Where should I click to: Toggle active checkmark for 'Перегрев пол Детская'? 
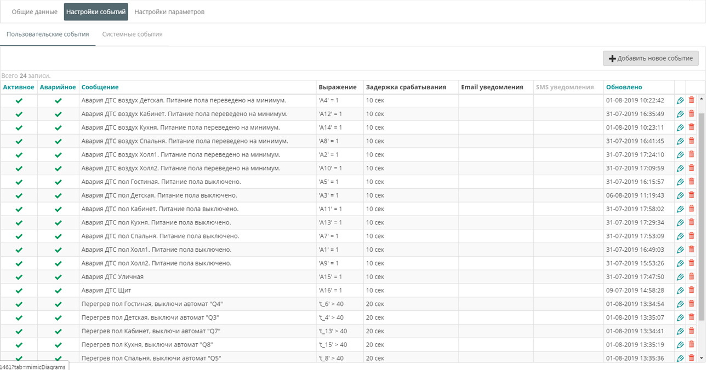tap(19, 317)
